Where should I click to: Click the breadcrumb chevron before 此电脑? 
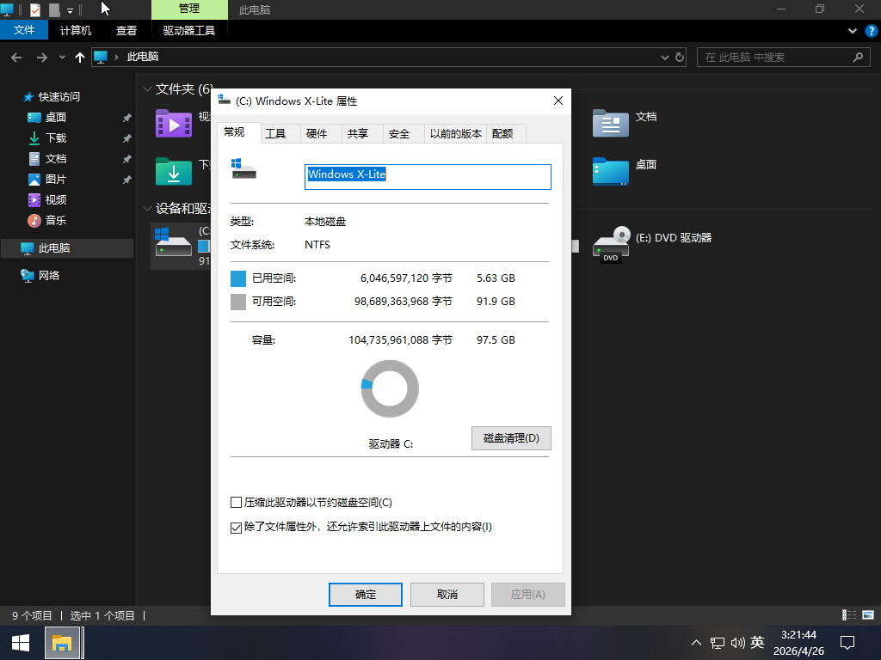click(116, 58)
